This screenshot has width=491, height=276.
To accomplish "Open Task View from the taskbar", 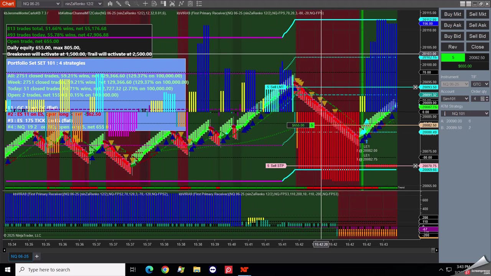I will click(x=133, y=269).
